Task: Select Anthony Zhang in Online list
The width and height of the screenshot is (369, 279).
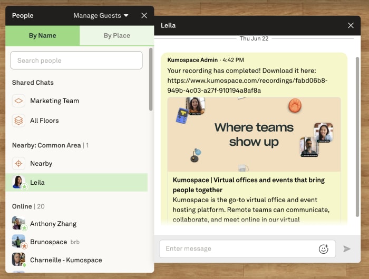Action: [76, 224]
